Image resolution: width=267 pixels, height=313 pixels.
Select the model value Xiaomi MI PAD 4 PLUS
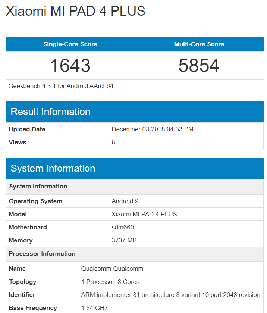click(x=144, y=215)
